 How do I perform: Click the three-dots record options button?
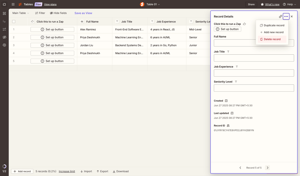pyautogui.click(x=286, y=16)
